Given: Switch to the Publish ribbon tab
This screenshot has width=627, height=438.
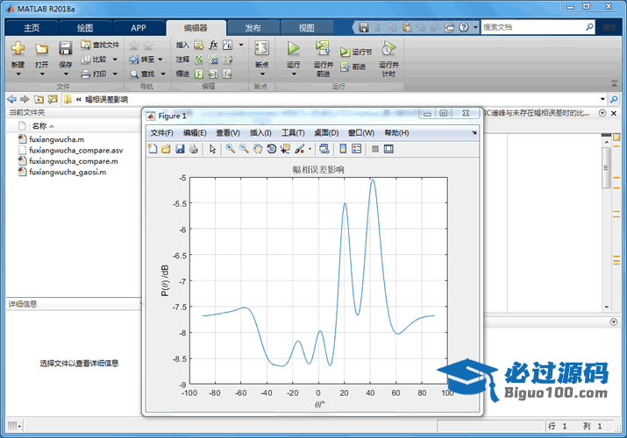Looking at the screenshot, I should (253, 28).
